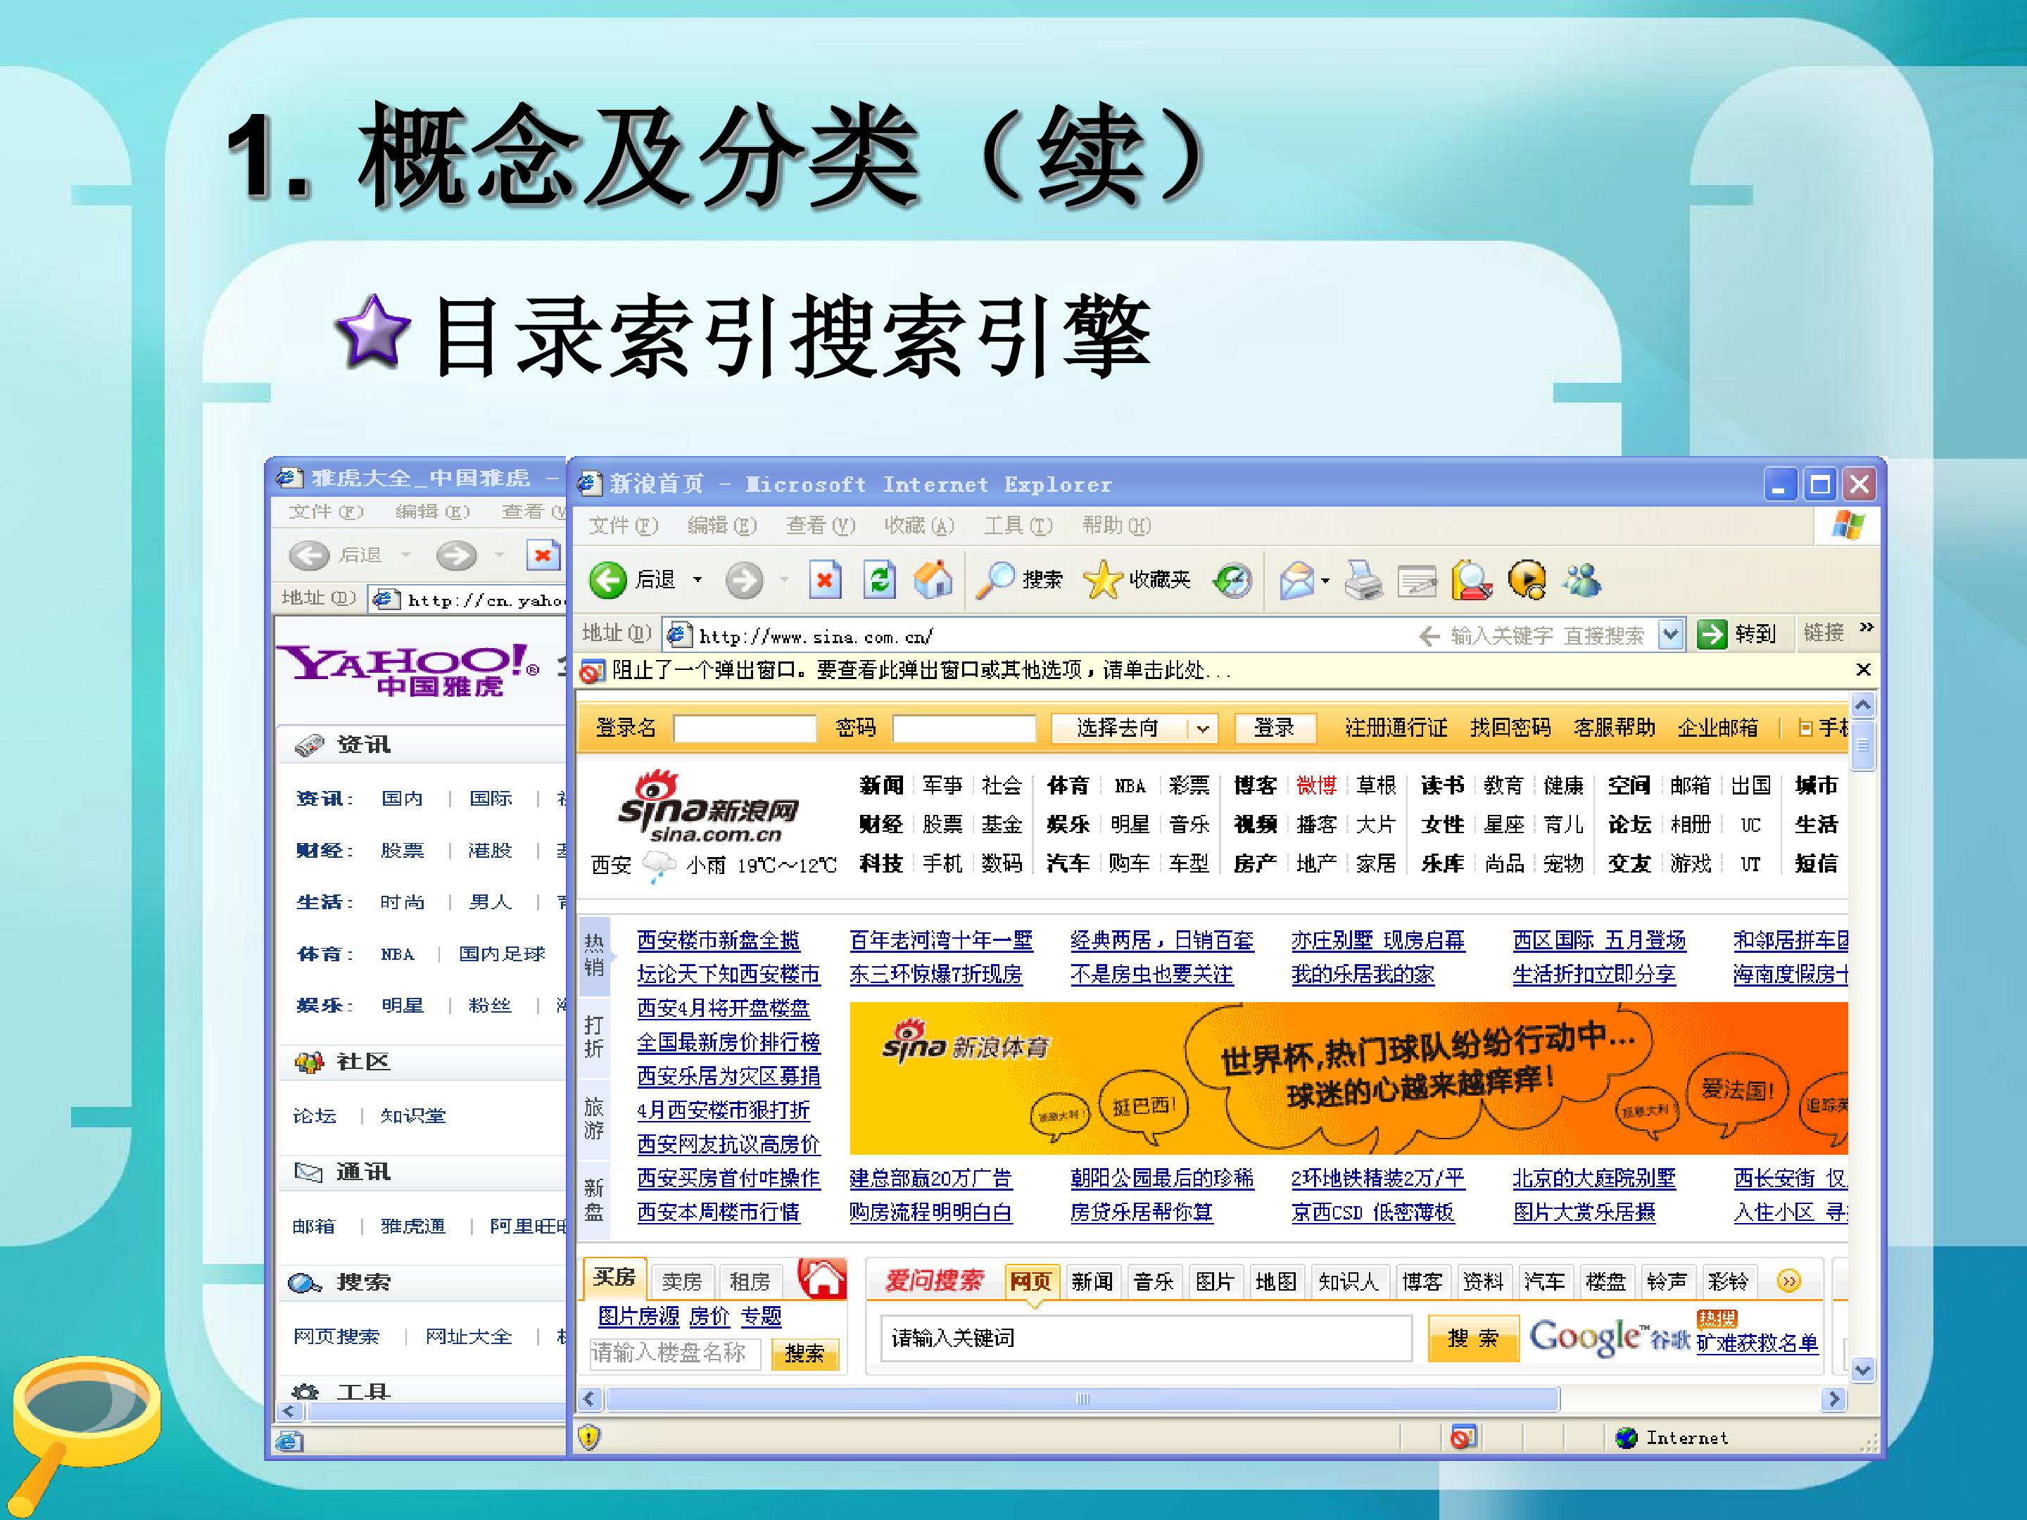Click the green 转到 Go arrow button
This screenshot has height=1520, width=2027.
pos(1712,634)
